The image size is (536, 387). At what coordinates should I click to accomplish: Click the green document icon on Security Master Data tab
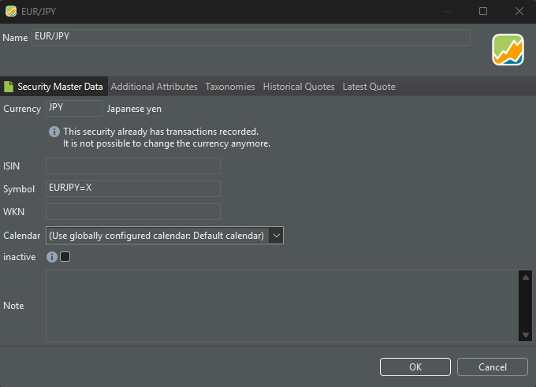(x=9, y=87)
